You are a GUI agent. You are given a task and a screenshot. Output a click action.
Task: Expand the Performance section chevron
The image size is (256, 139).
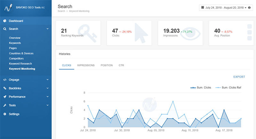click(x=47, y=96)
